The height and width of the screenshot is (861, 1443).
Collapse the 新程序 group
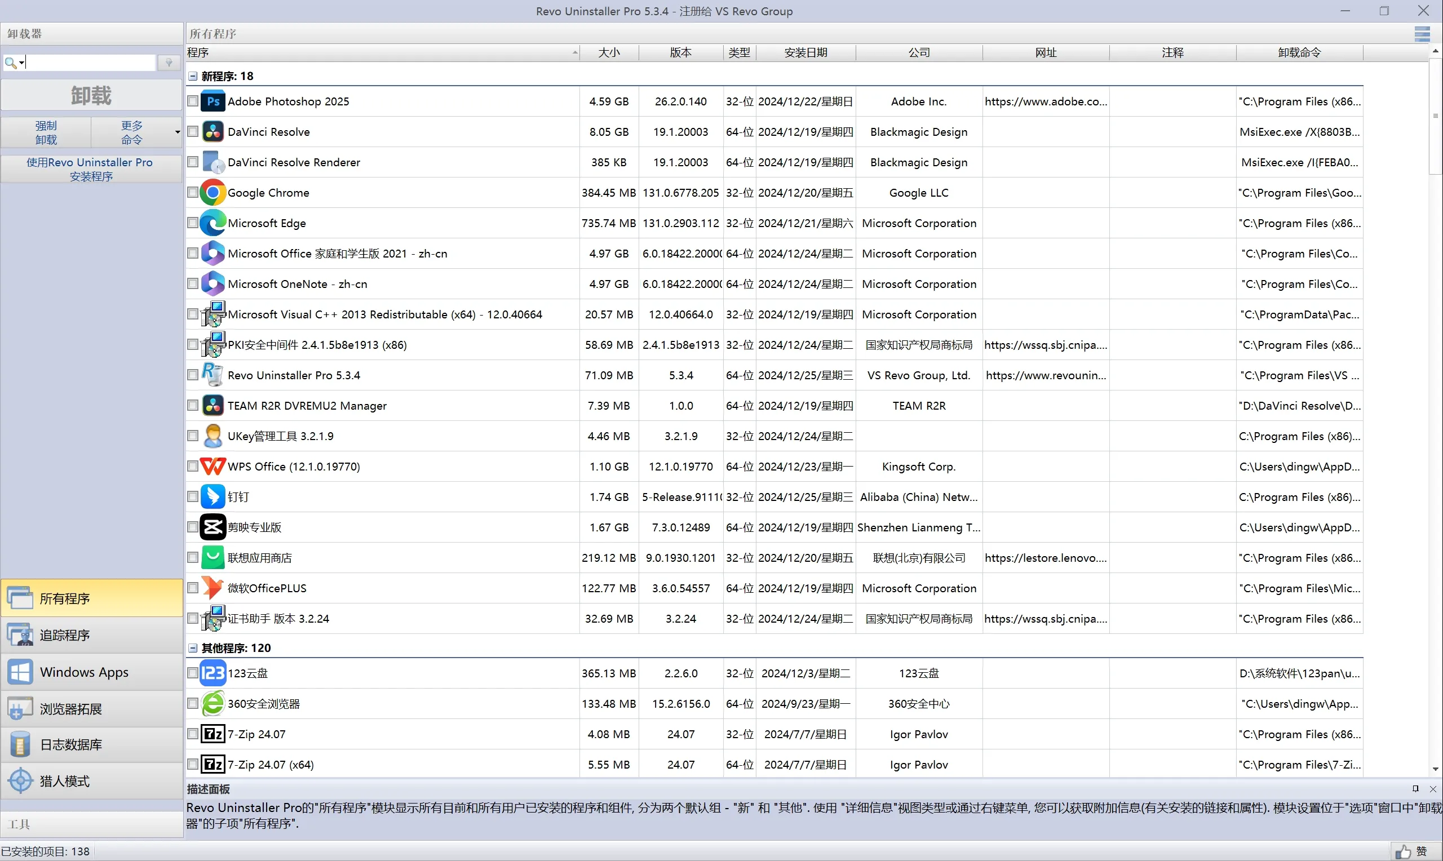[193, 77]
